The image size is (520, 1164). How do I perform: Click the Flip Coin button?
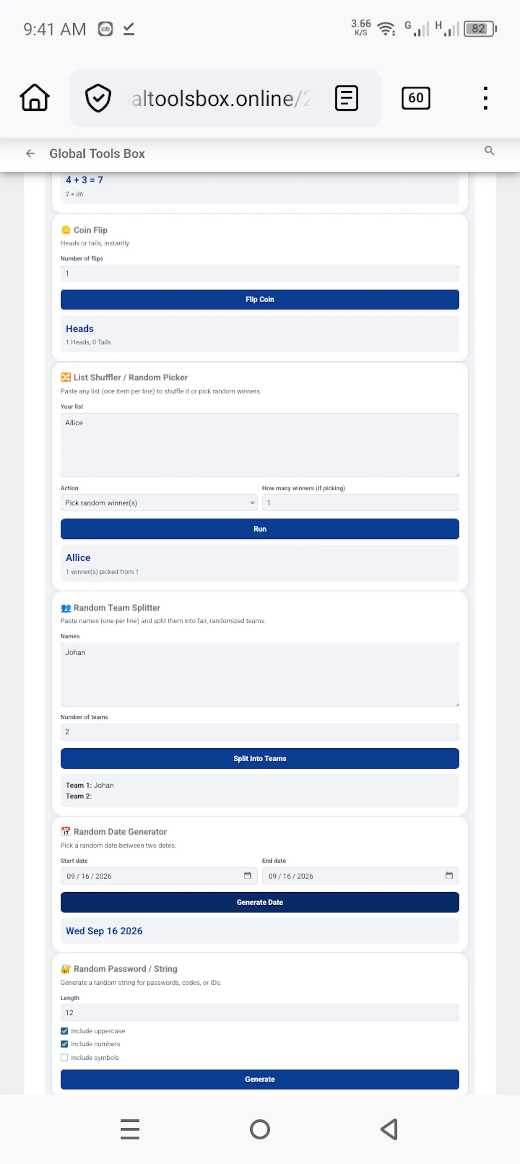point(260,300)
